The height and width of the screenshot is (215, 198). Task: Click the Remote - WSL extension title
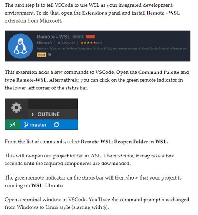53,37
